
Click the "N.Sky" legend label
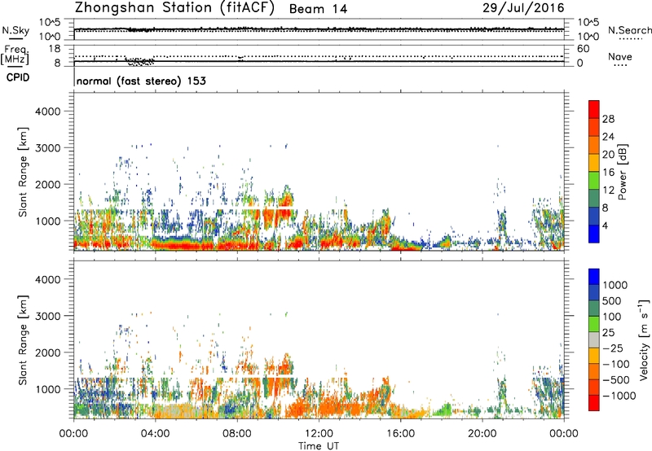click(x=15, y=30)
